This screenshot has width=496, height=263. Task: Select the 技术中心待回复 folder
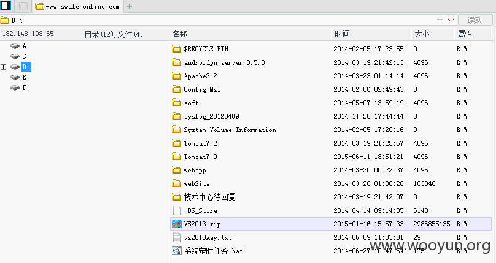point(209,197)
